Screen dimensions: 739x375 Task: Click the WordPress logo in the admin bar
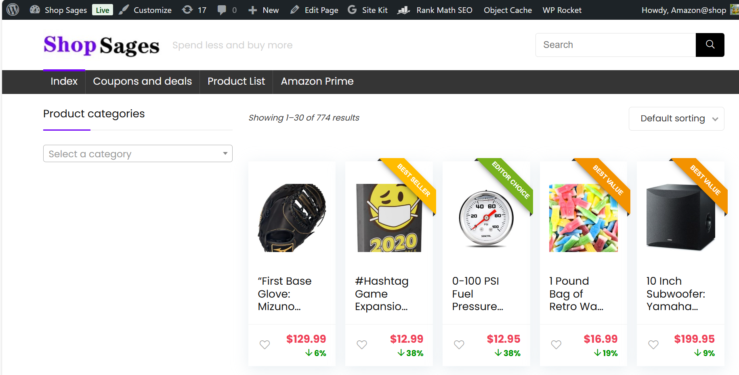tap(13, 10)
